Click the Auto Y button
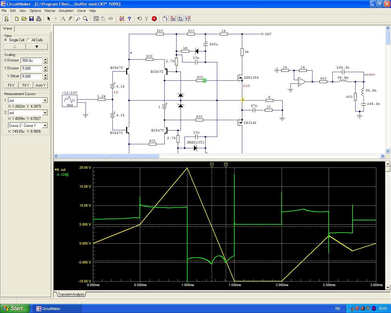 point(40,85)
